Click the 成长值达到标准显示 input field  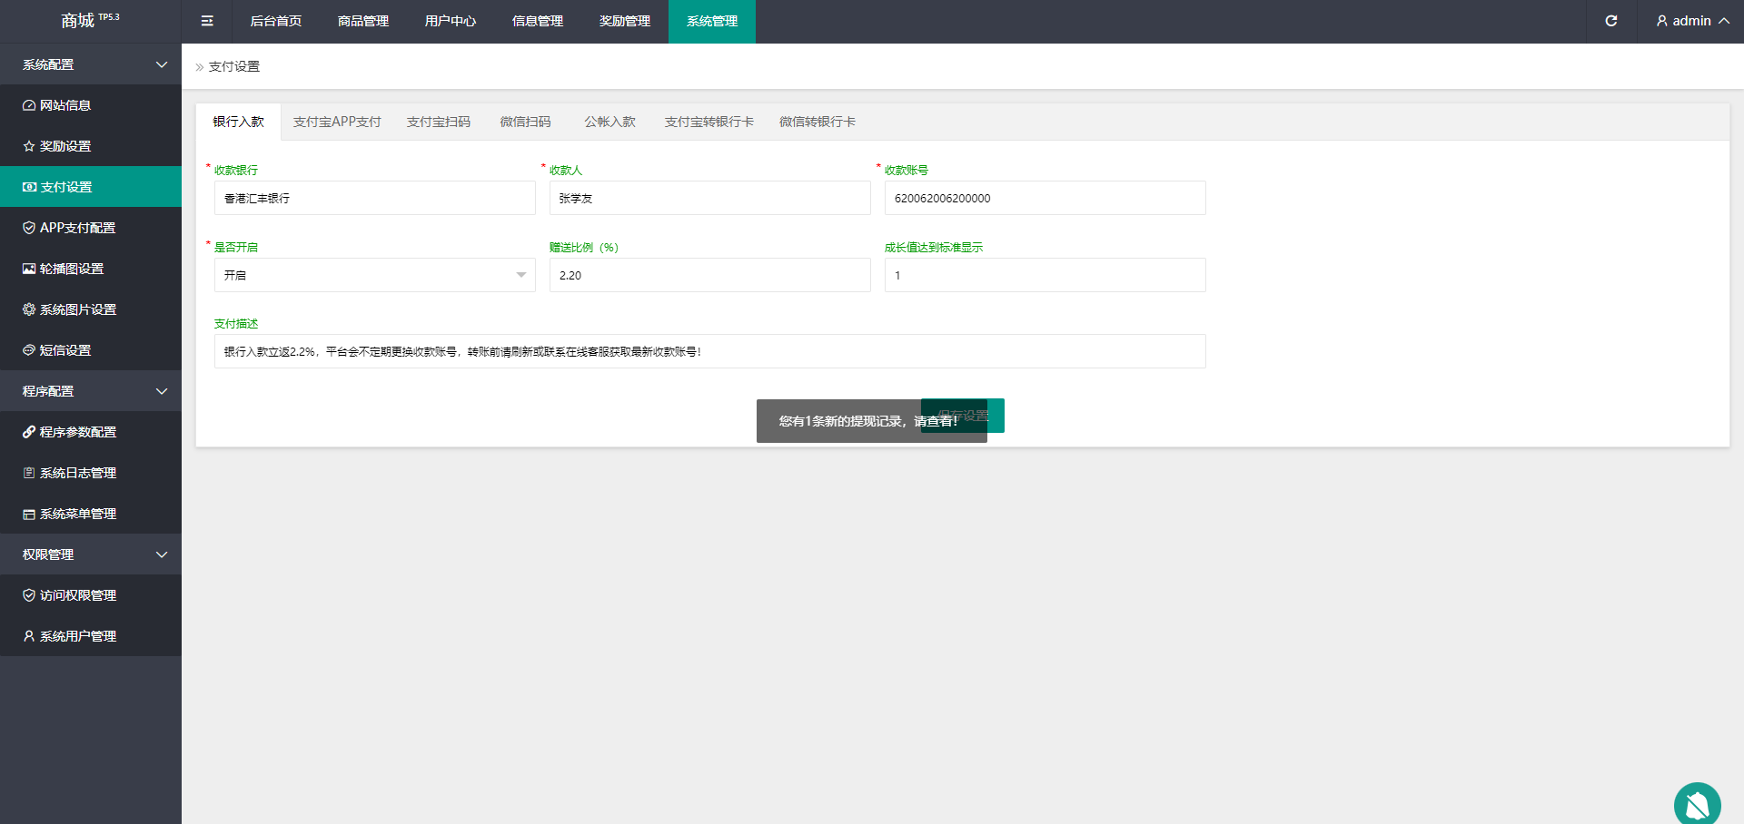click(1045, 275)
